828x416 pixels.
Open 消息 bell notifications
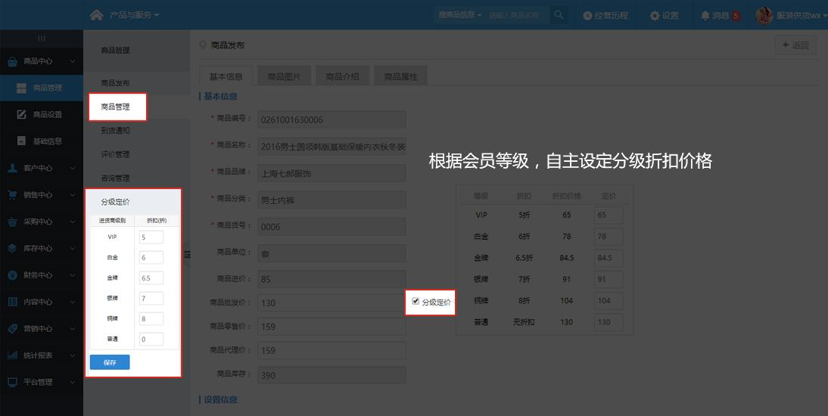coord(705,16)
